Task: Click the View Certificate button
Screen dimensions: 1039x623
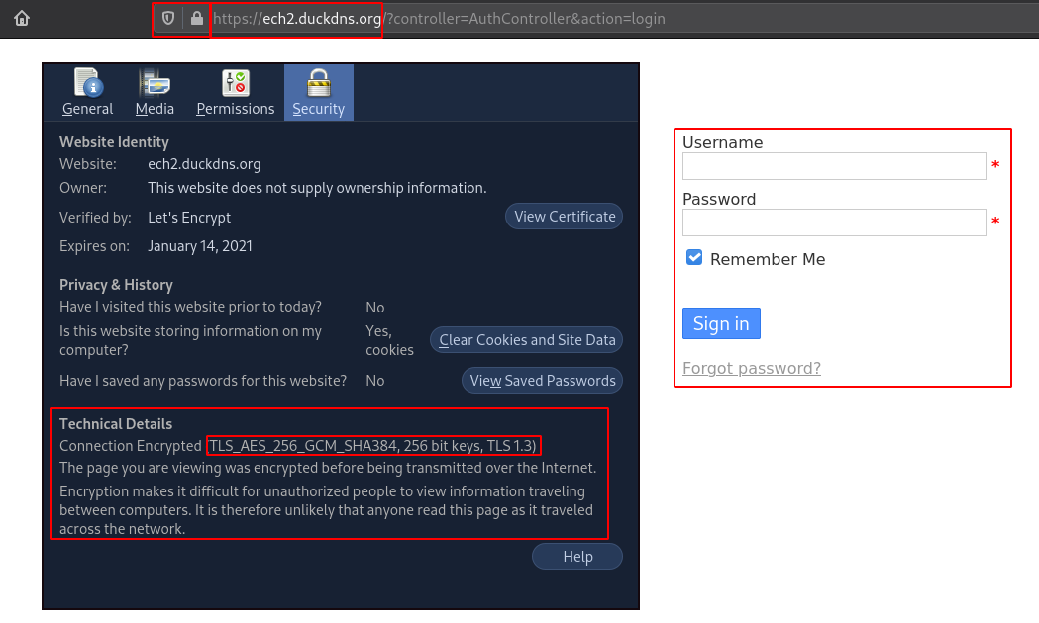Action: [564, 217]
